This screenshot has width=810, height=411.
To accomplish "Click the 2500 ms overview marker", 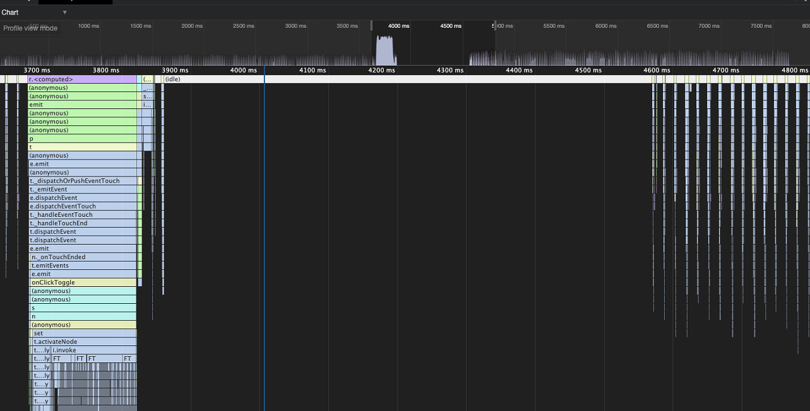I will (244, 26).
